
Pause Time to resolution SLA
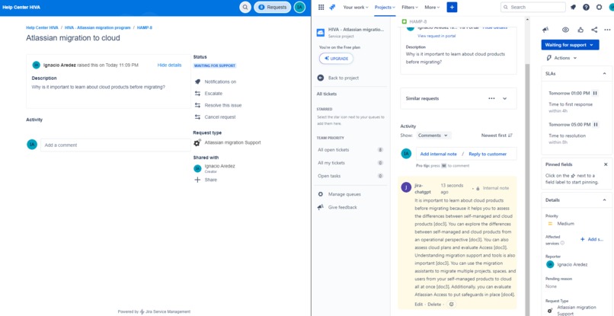[595, 125]
